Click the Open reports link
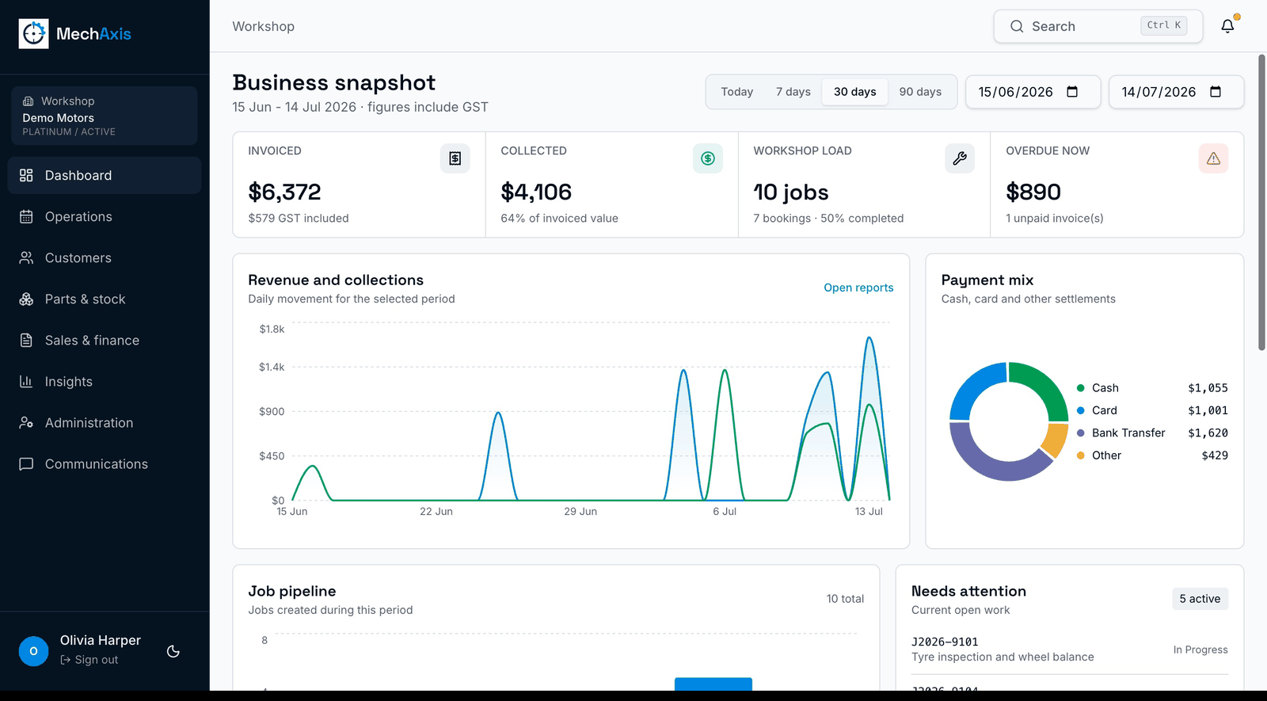The width and height of the screenshot is (1267, 701). (858, 288)
